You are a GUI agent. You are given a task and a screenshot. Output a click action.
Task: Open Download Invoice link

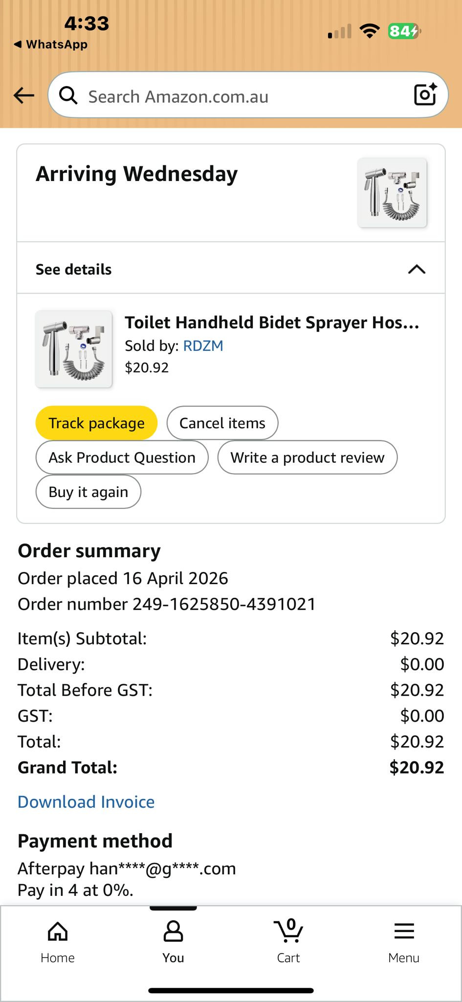click(x=86, y=802)
